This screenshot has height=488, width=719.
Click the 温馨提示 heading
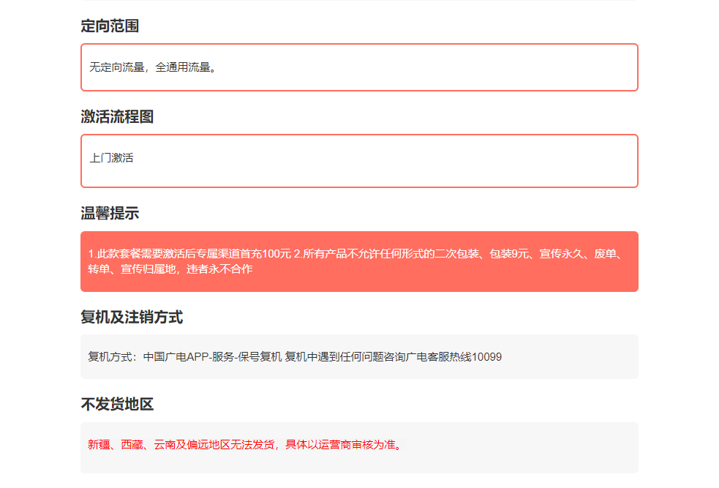pyautogui.click(x=110, y=214)
